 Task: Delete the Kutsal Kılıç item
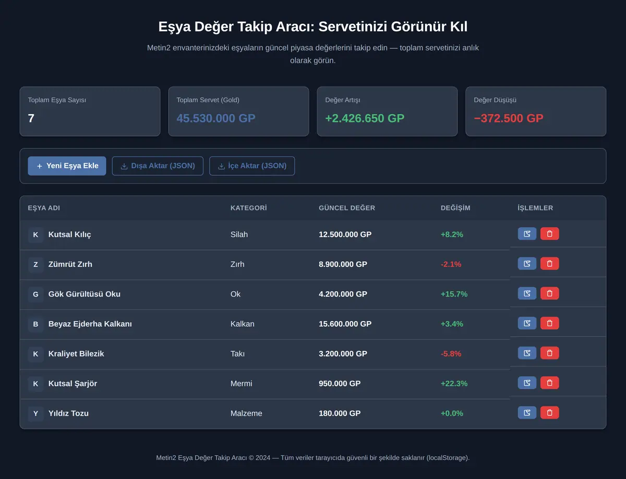click(549, 234)
